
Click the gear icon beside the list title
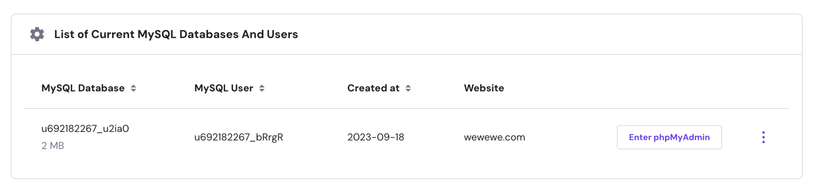point(37,34)
